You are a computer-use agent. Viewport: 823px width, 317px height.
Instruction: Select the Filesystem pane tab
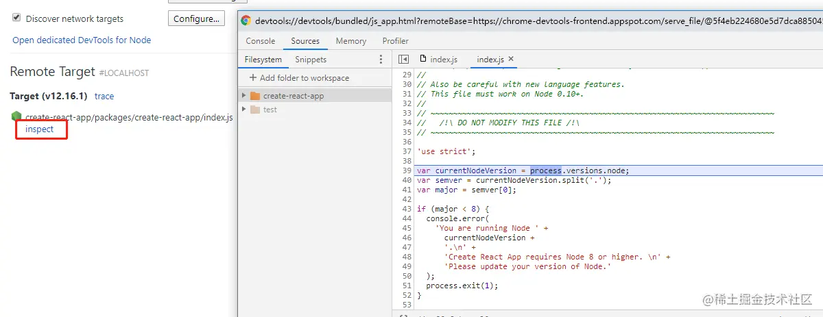(263, 60)
